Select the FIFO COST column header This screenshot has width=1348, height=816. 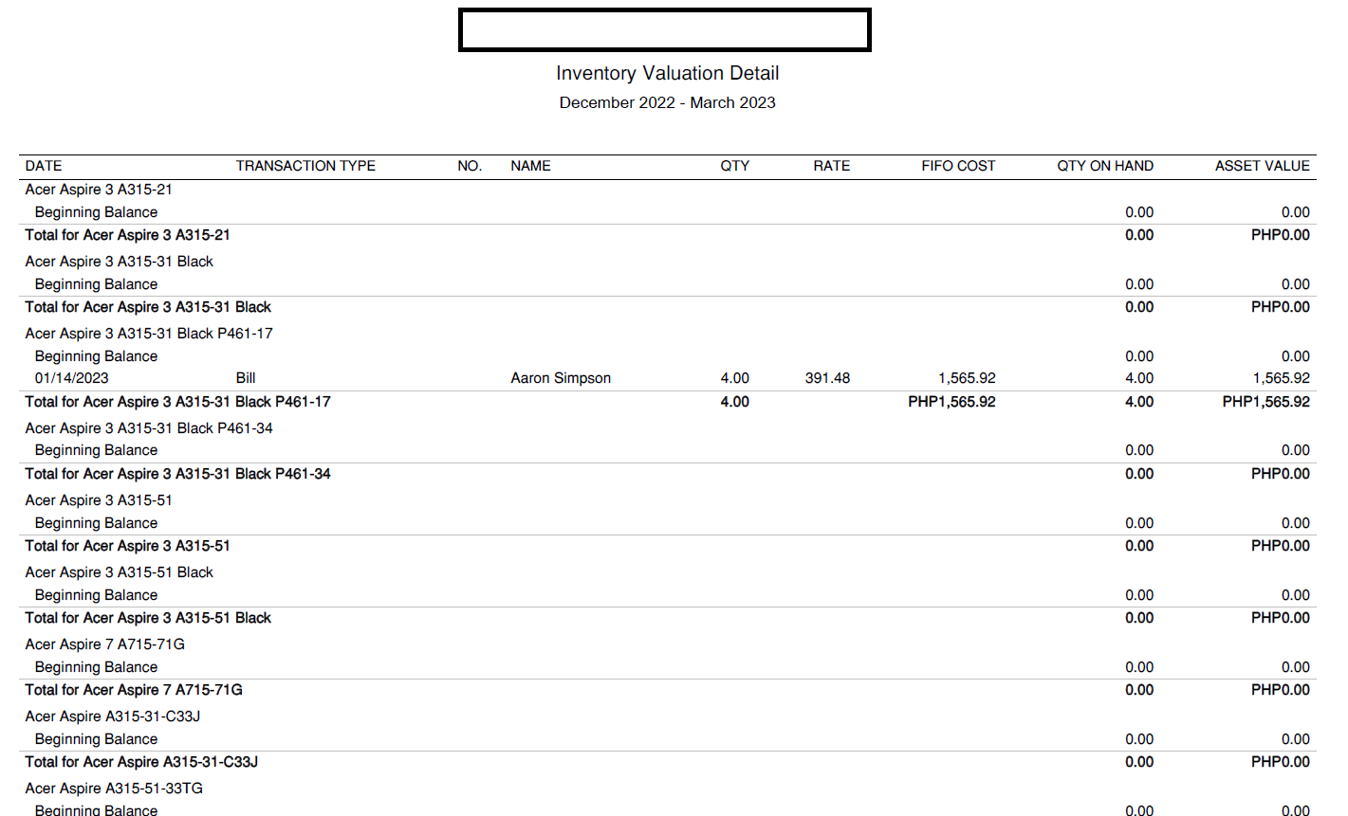(958, 166)
